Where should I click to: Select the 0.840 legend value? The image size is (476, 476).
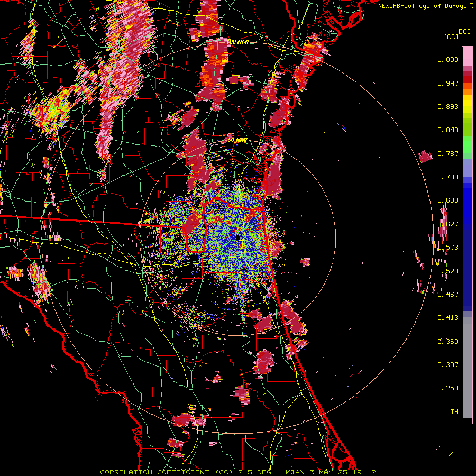pyautogui.click(x=448, y=130)
